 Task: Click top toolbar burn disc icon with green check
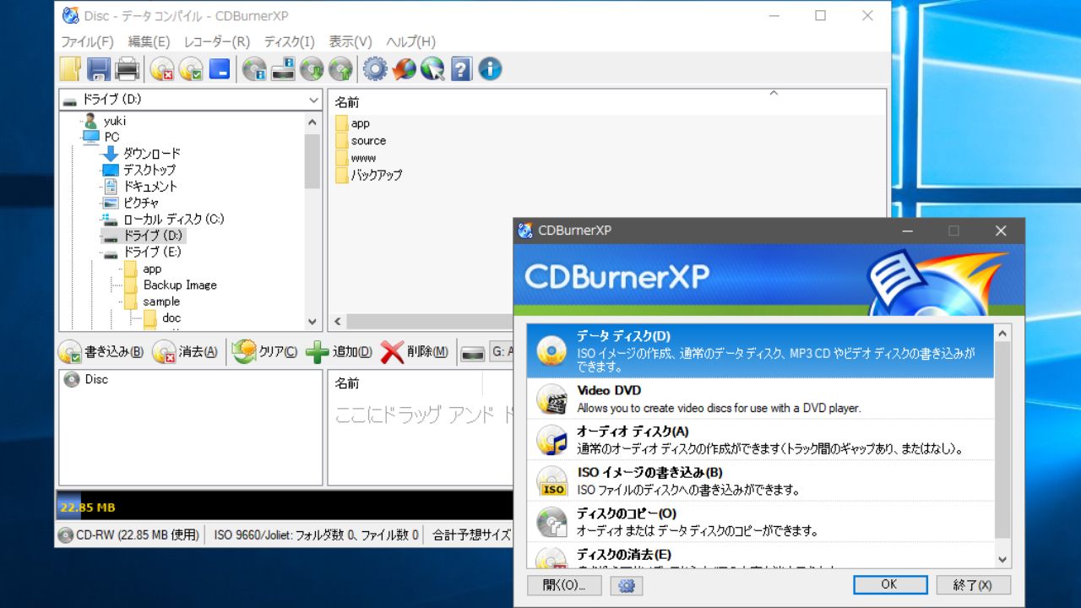191,68
